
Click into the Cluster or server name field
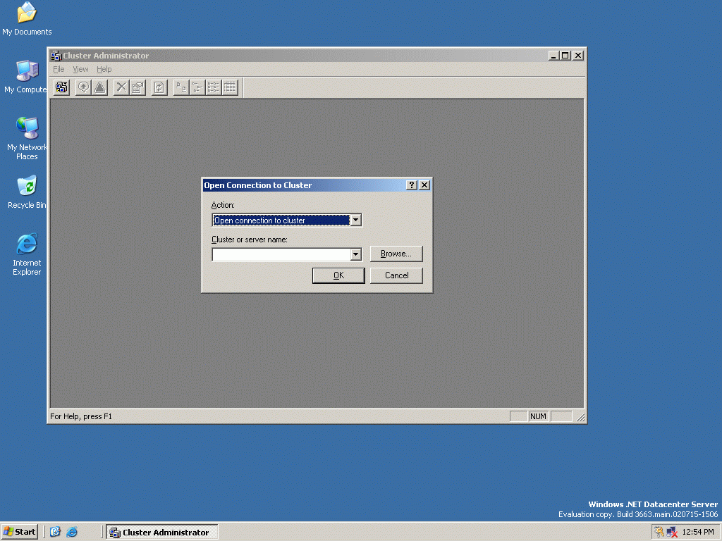coord(281,254)
